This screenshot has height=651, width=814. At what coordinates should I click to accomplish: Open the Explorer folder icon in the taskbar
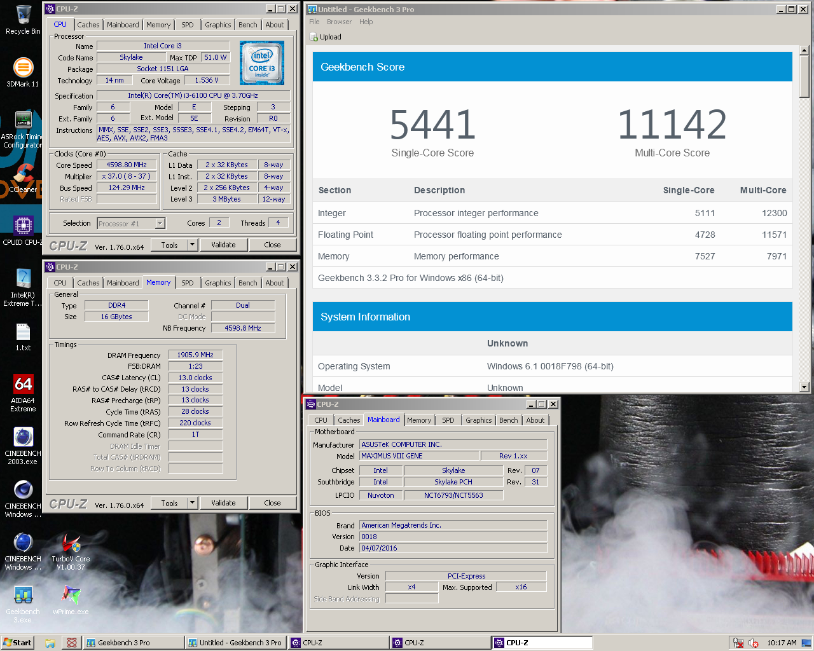tap(50, 643)
